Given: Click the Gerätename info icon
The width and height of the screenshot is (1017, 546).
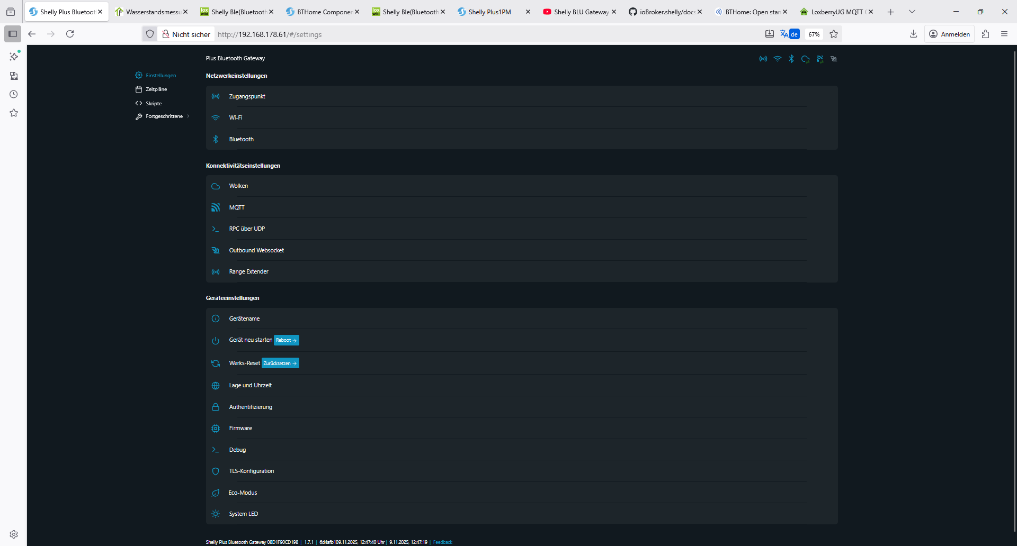Looking at the screenshot, I should tap(216, 319).
